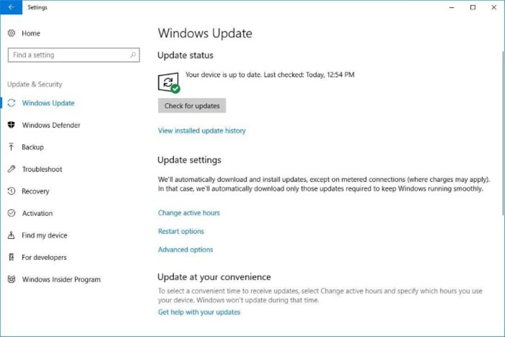This screenshot has width=505, height=337.
Task: Open Advanced options link
Action: pos(185,249)
